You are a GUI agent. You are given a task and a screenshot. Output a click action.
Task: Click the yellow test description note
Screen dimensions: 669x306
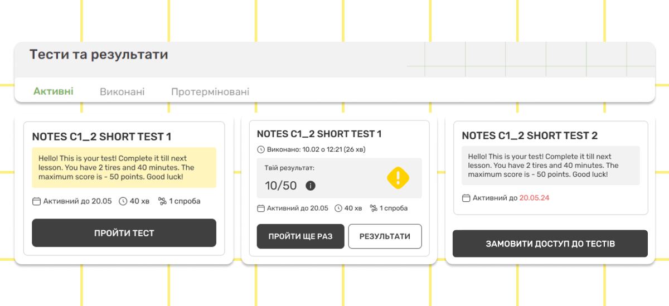(124, 168)
